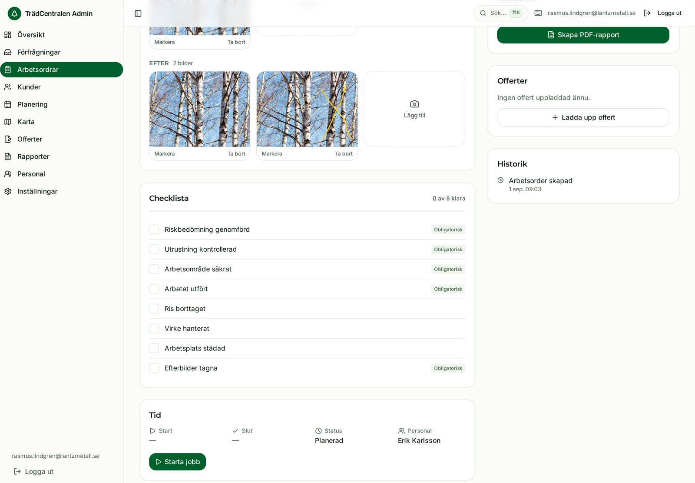This screenshot has width=695, height=483.
Task: Click the TrädCentralen tree logo icon
Action: 14,13
